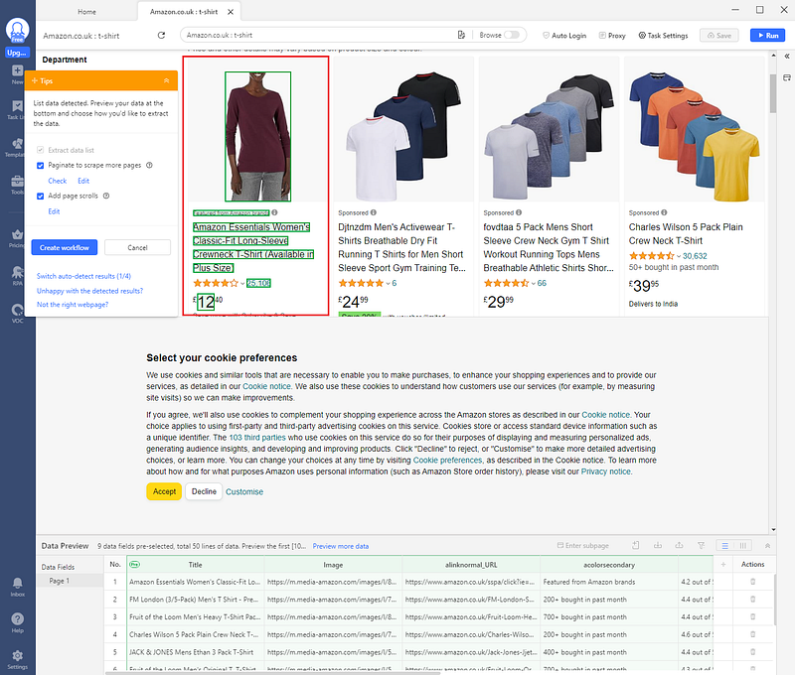Image resolution: width=795 pixels, height=675 pixels.
Task: Open the VOC sidebar icon
Action: 17,310
